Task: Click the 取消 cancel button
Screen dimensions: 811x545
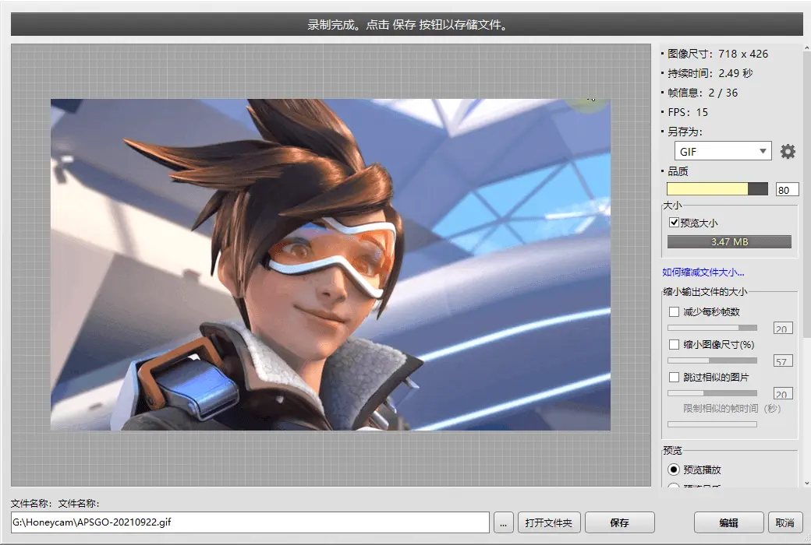Action: (x=784, y=522)
